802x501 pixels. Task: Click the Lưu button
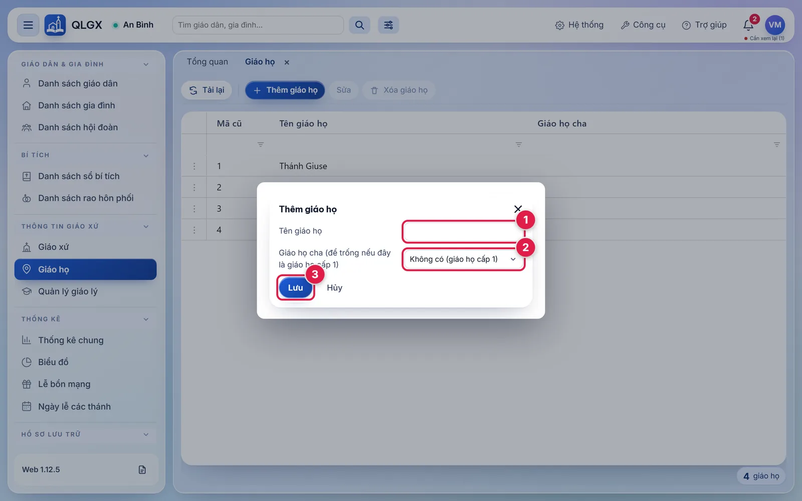pyautogui.click(x=295, y=288)
